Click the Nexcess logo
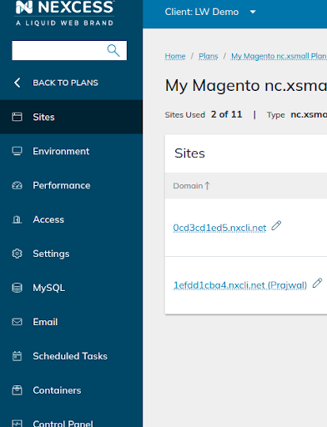This screenshot has width=327, height=427. click(x=64, y=13)
